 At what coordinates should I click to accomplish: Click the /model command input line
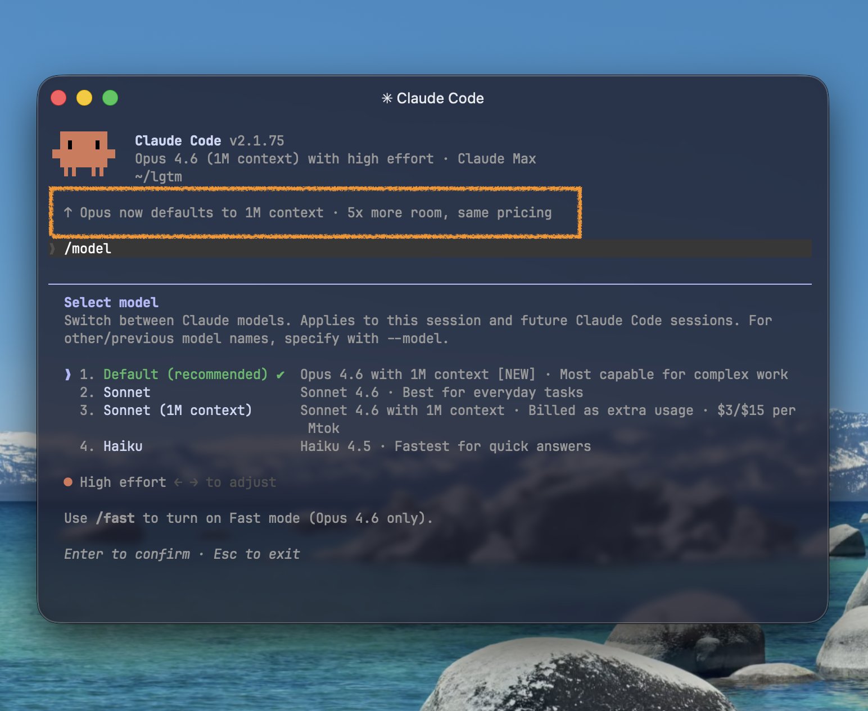[430, 248]
